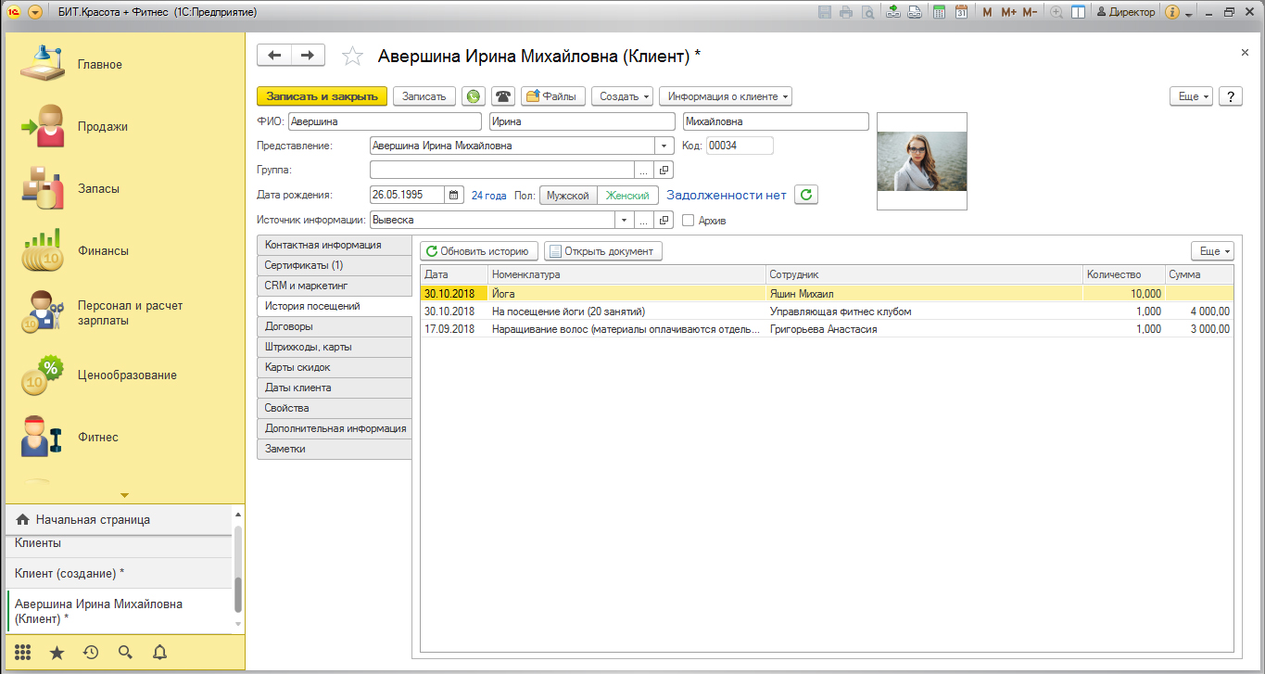Open the history clock icon
This screenshot has width=1265, height=674.
91,652
